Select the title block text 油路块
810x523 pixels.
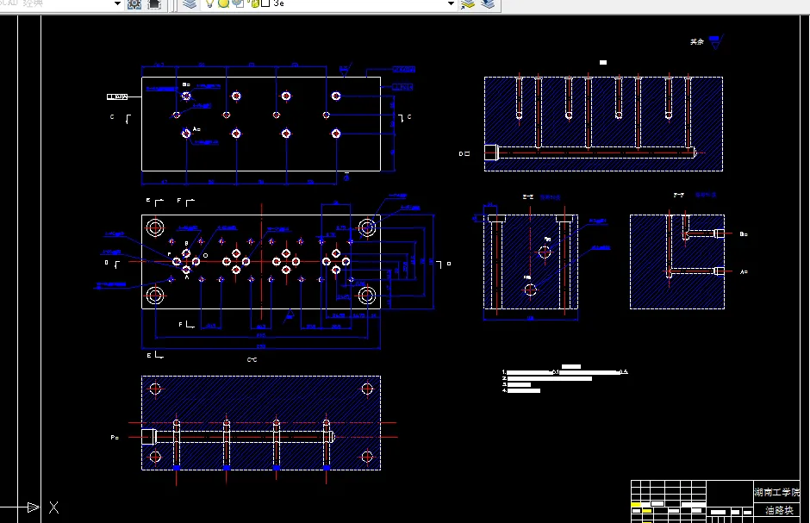779,510
